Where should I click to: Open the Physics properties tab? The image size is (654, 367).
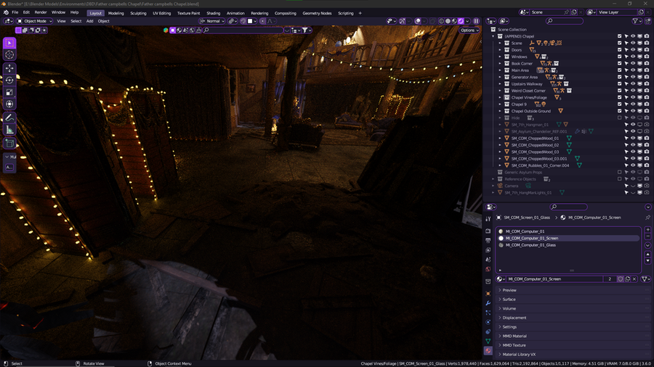[488, 322]
